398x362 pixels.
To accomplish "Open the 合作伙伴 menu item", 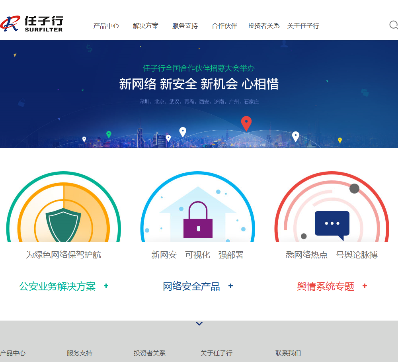I will point(224,25).
